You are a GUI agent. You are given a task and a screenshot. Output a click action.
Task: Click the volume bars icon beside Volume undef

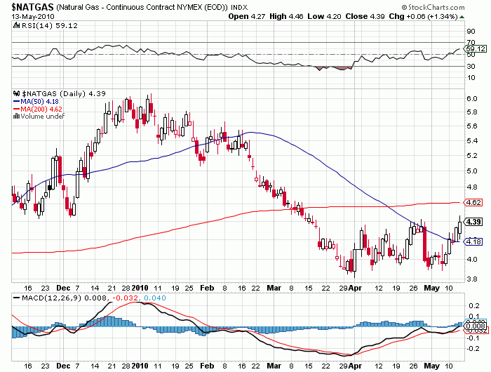[x=16, y=117]
